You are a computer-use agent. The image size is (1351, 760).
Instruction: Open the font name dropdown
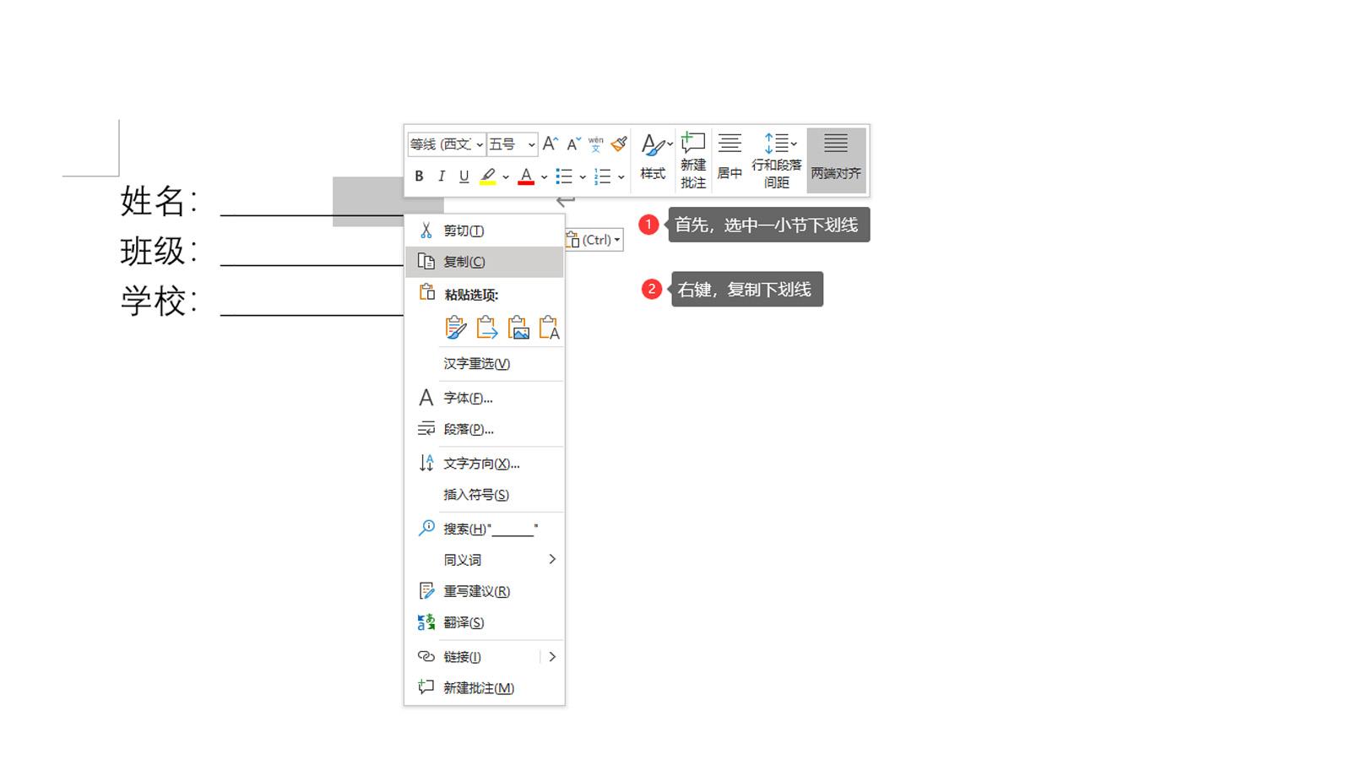click(x=478, y=144)
